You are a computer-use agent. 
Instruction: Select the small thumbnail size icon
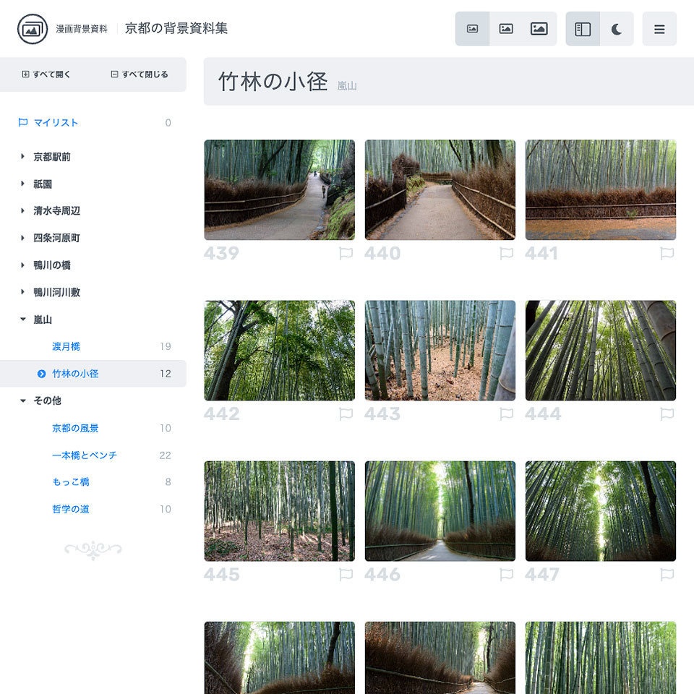pyautogui.click(x=473, y=28)
